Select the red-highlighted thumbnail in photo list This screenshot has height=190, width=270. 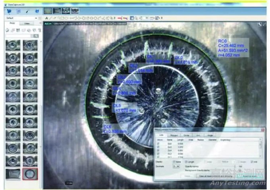30,174
